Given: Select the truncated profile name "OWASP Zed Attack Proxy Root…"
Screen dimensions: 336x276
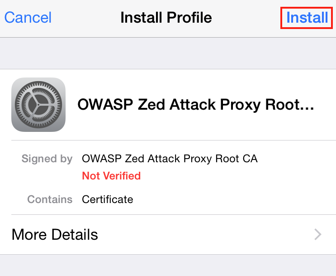Looking at the screenshot, I should pos(196,105).
